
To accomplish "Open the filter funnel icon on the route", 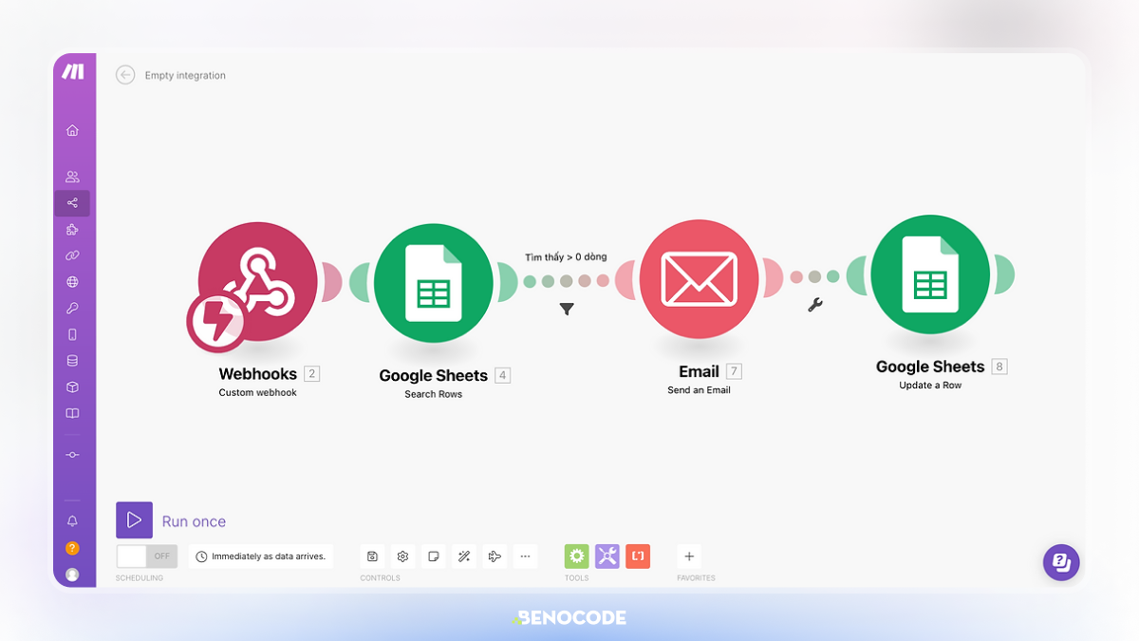I will 567,310.
